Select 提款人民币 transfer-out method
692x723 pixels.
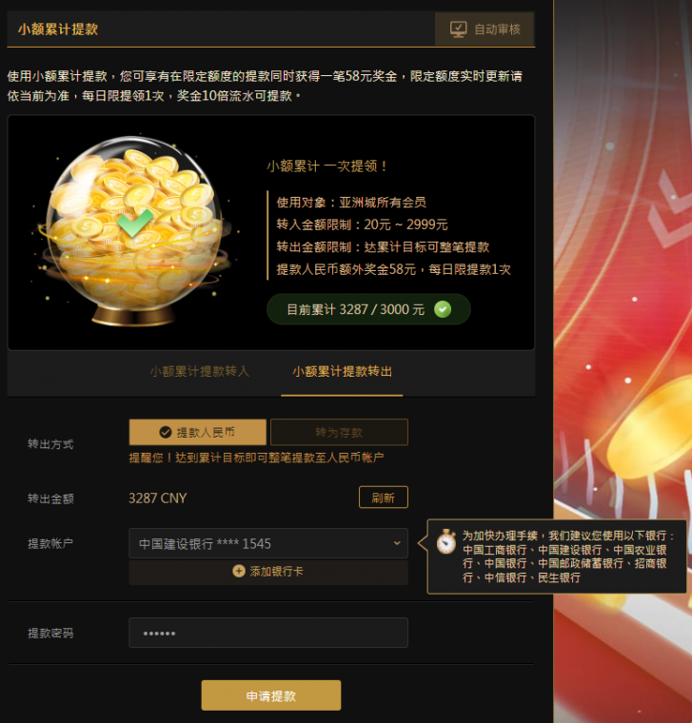tap(197, 432)
